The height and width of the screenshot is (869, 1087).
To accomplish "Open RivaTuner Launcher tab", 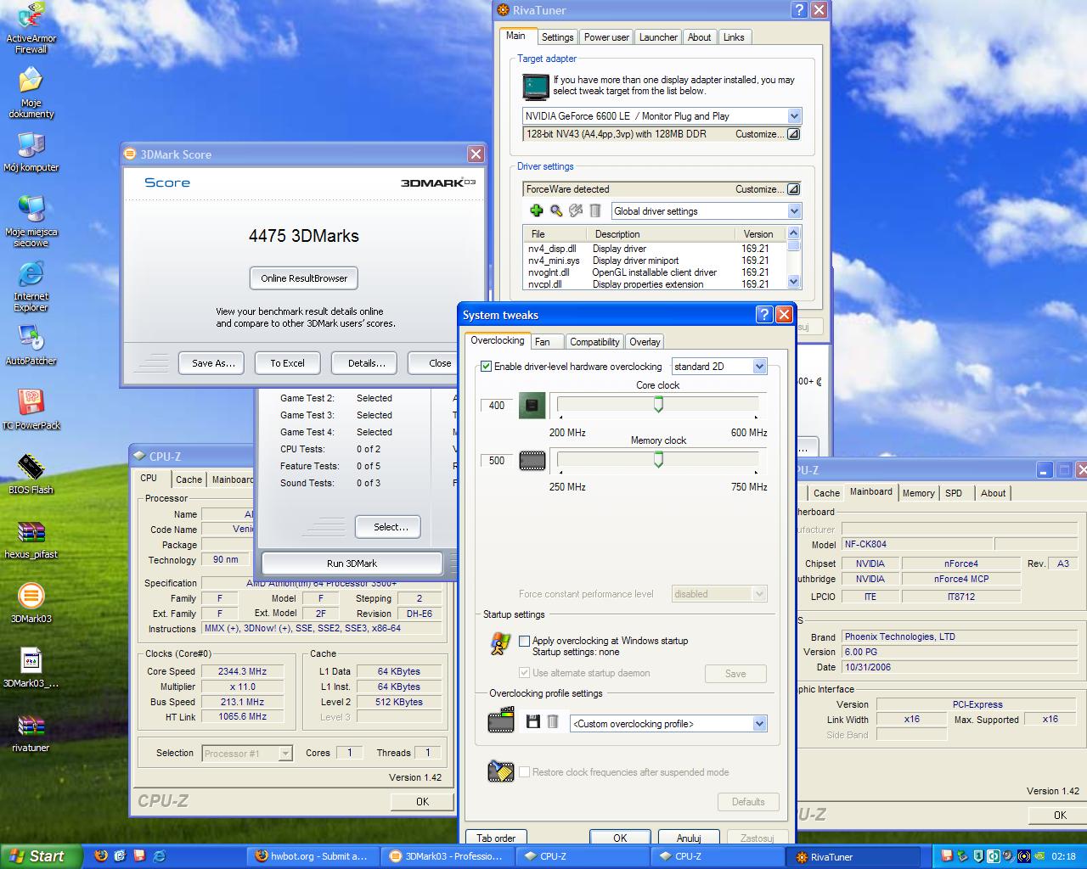I will pyautogui.click(x=658, y=37).
